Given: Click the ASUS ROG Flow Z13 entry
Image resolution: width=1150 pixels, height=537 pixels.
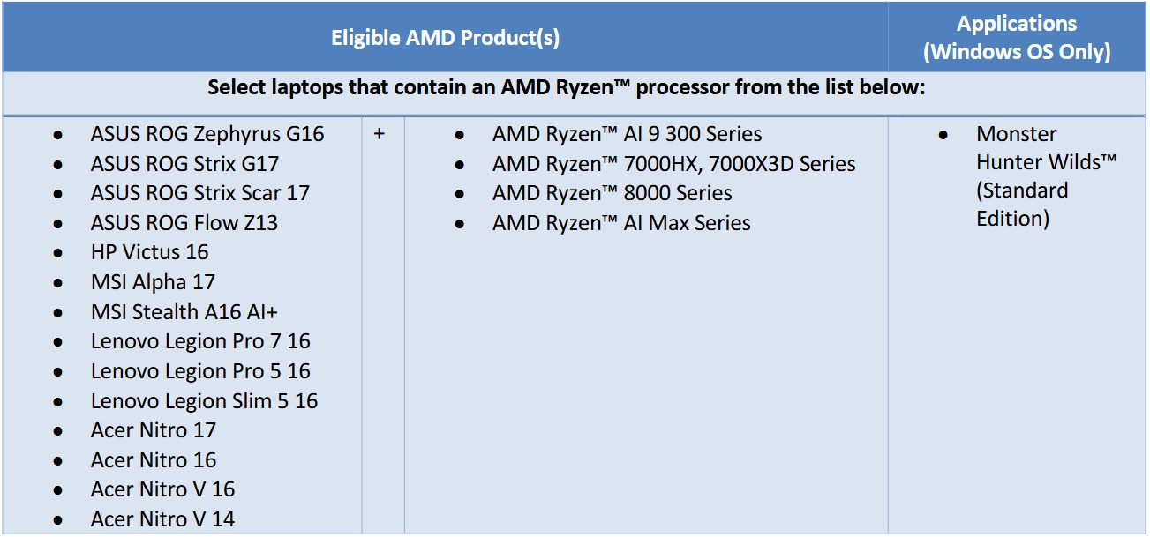Looking at the screenshot, I should 184,223.
